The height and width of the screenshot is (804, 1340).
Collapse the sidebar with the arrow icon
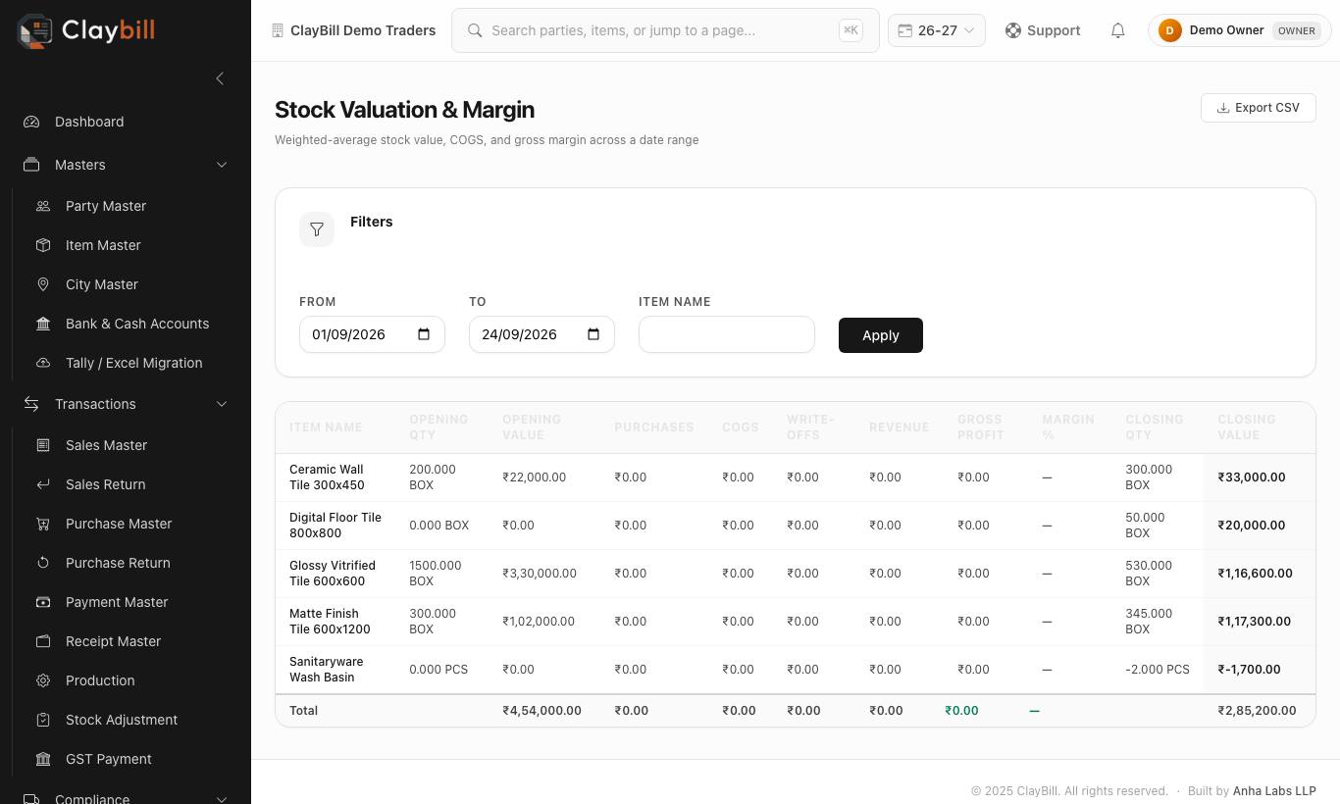(220, 78)
